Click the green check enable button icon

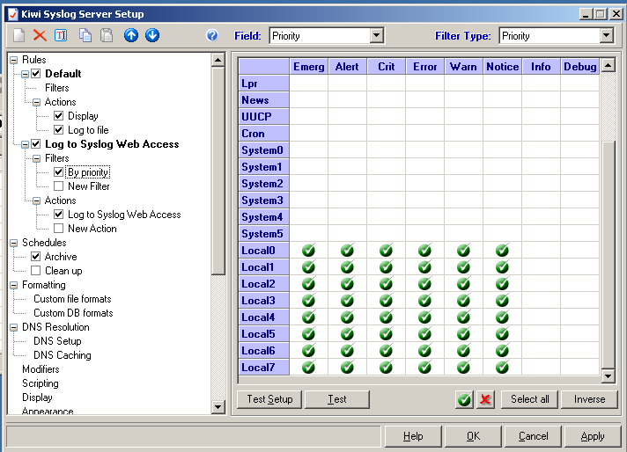(x=465, y=399)
